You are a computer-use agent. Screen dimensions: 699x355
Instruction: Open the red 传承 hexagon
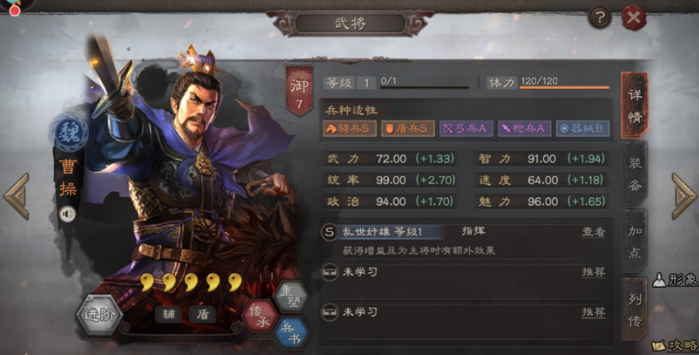260,316
